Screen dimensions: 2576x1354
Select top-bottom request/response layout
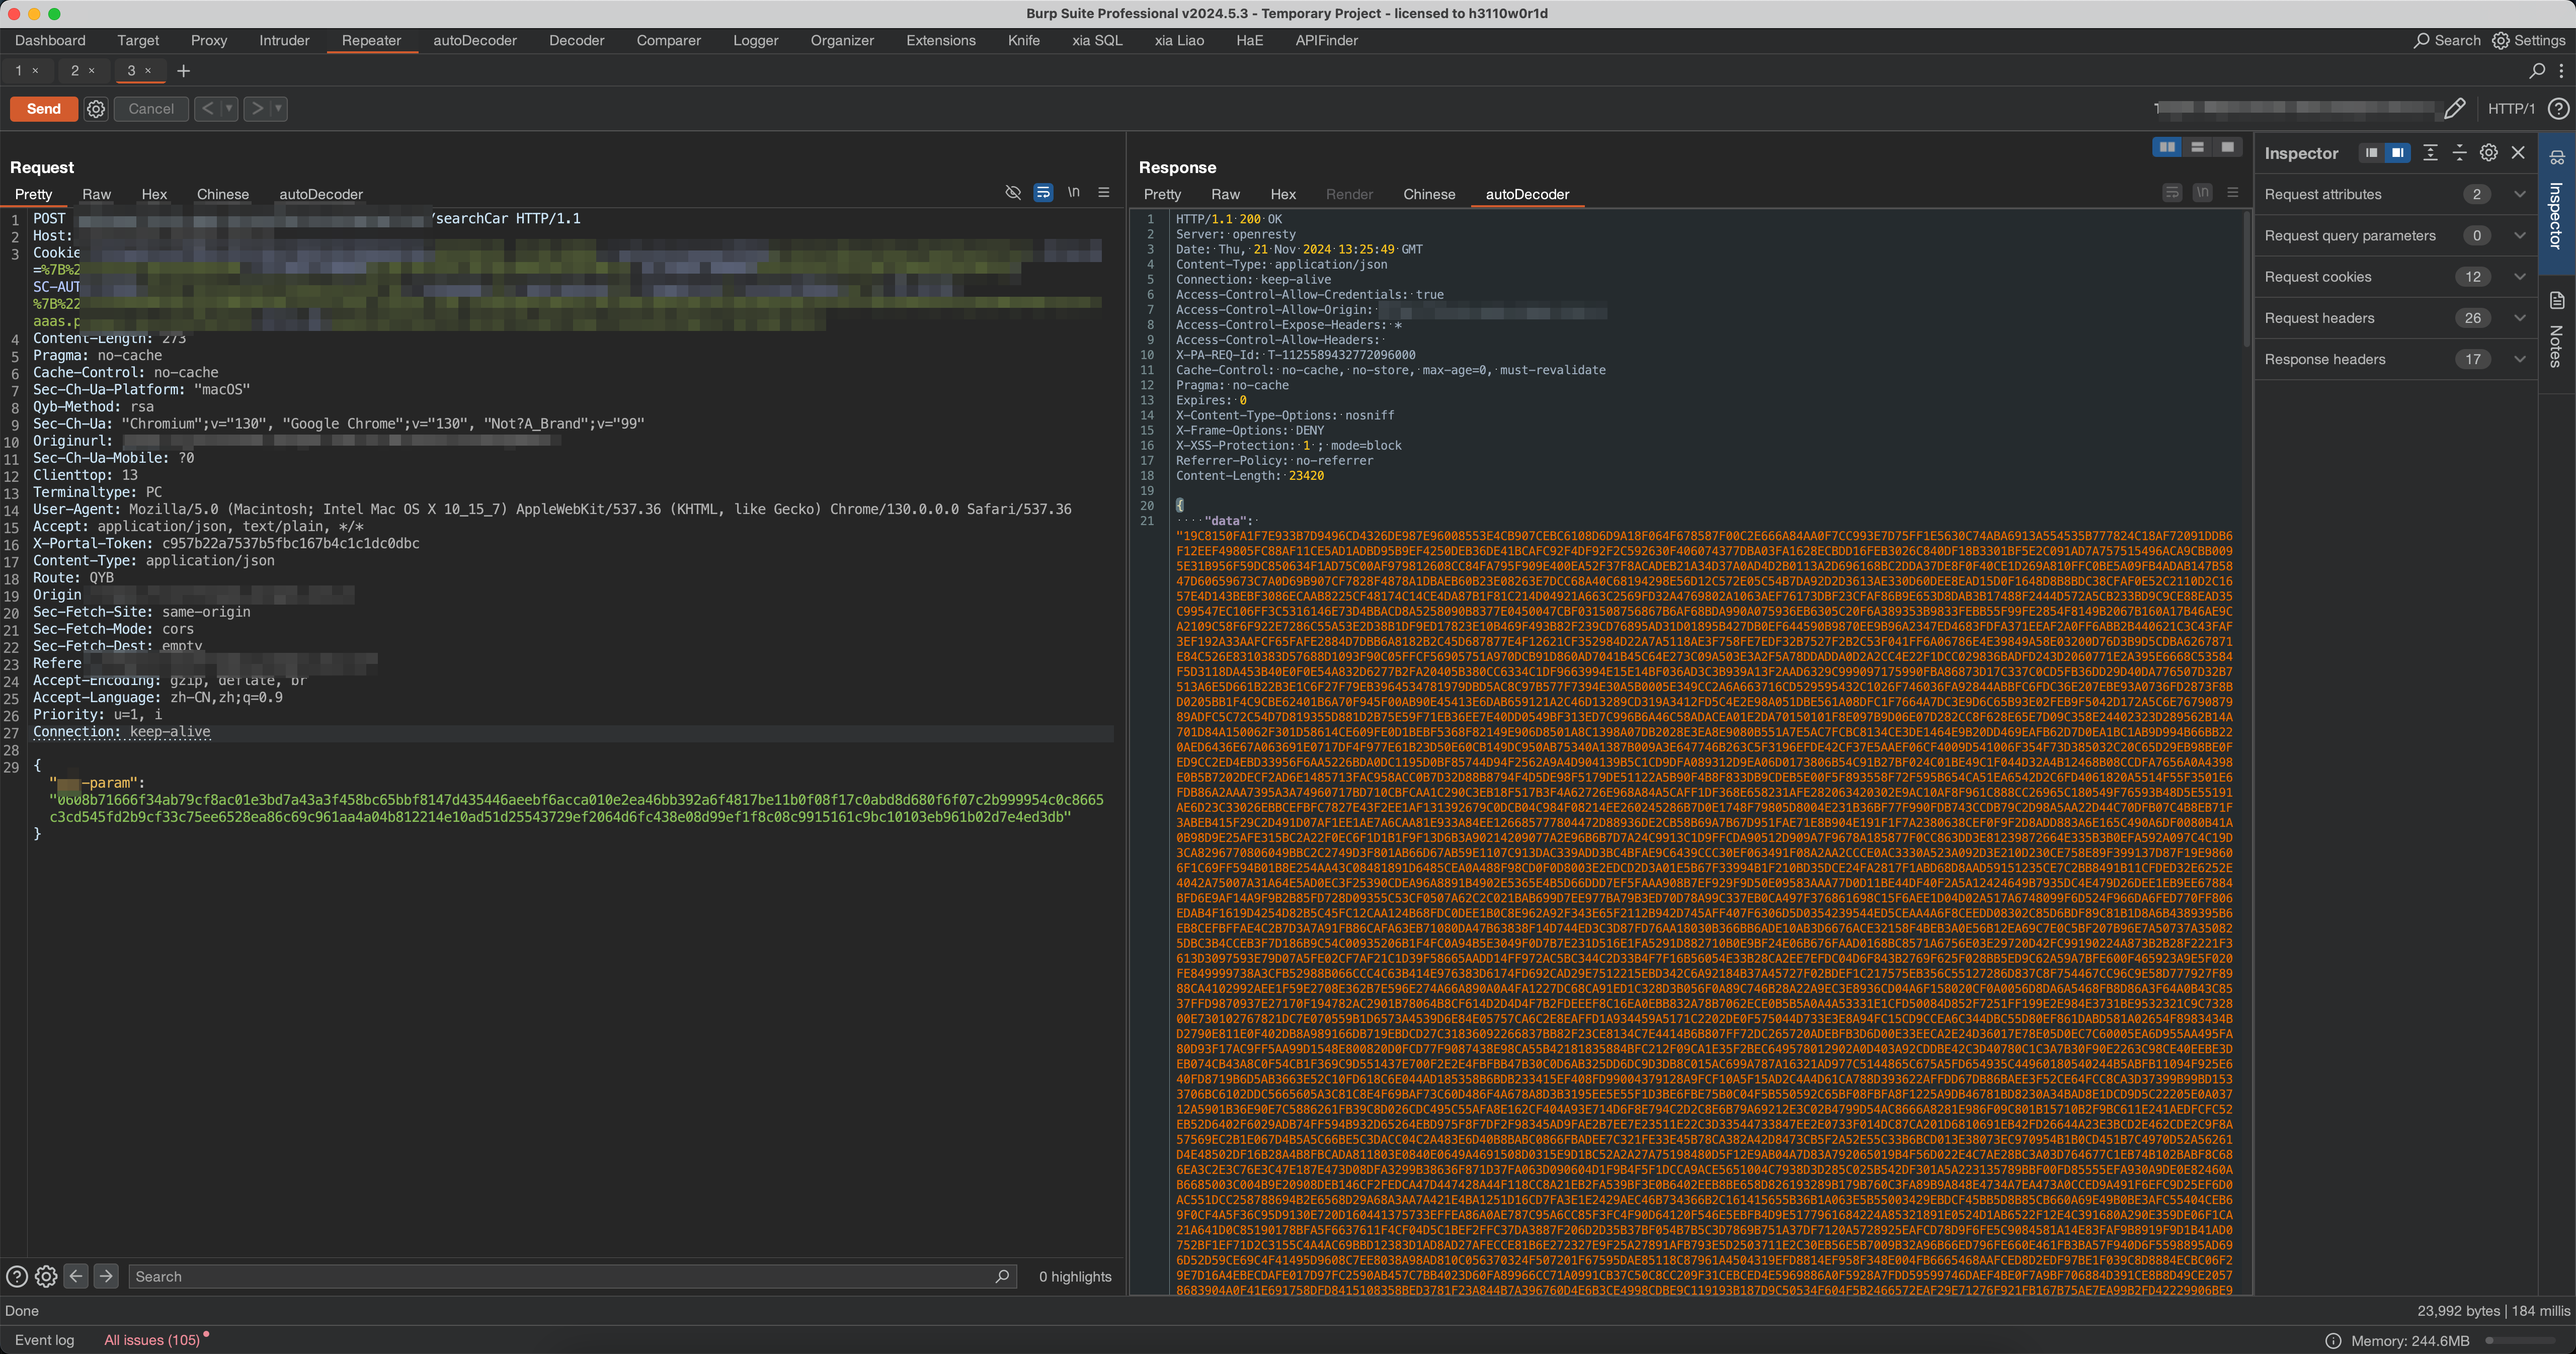click(2197, 147)
